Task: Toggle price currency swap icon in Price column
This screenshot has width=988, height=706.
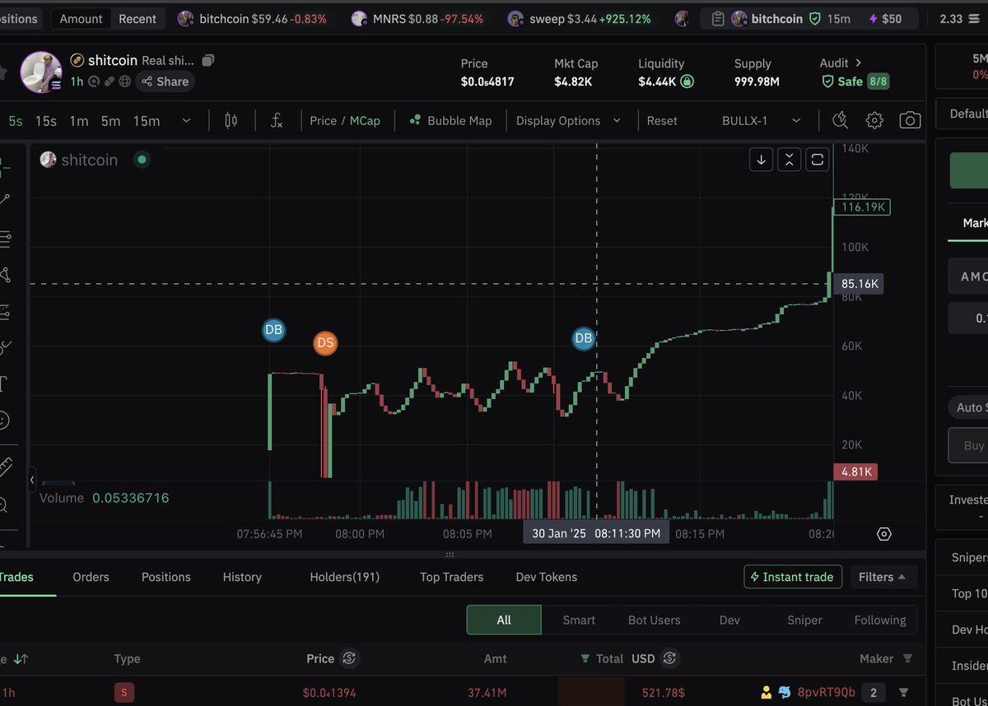Action: pos(349,658)
